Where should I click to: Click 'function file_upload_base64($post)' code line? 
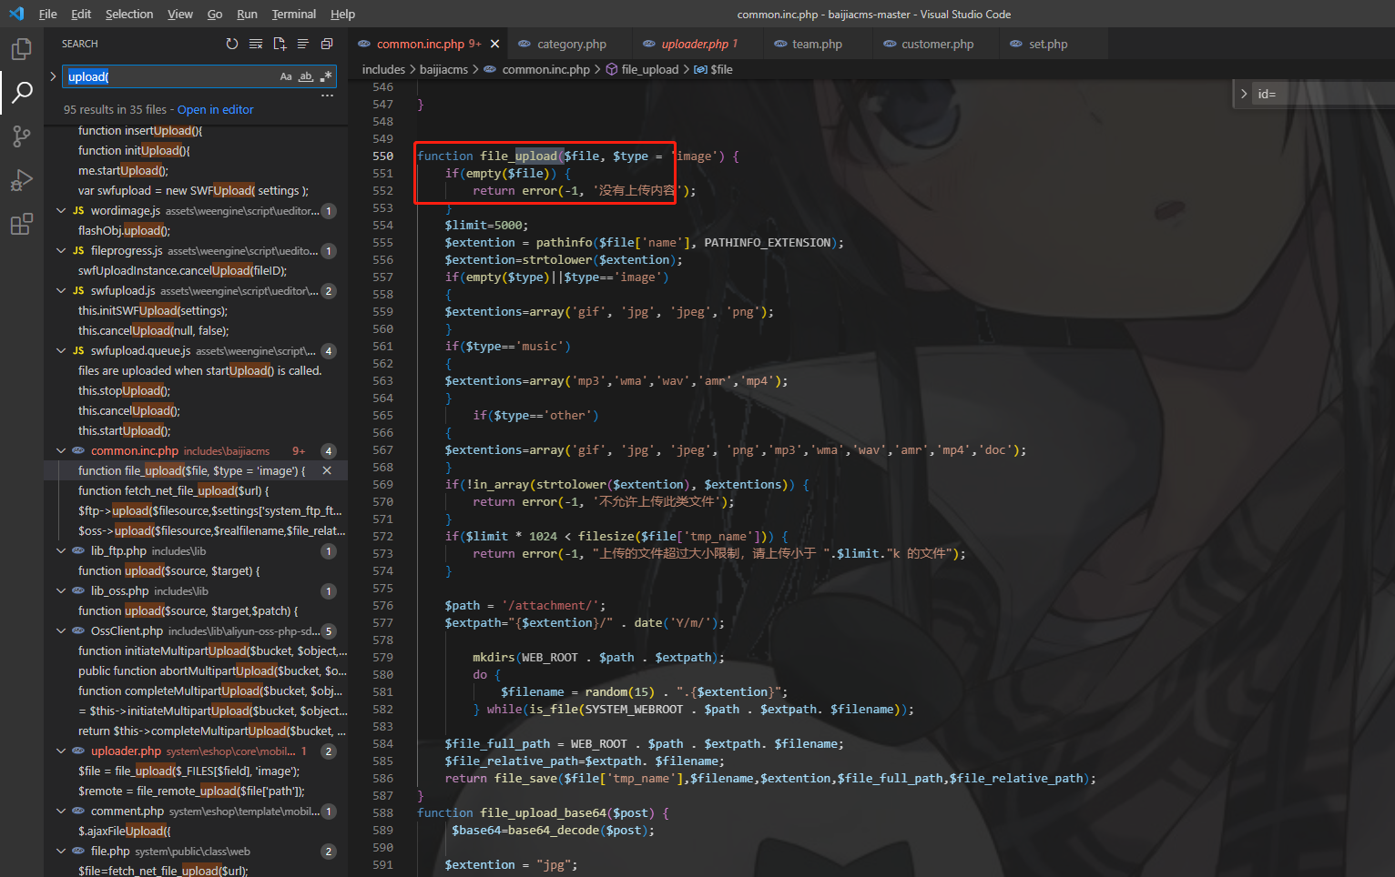[544, 813]
